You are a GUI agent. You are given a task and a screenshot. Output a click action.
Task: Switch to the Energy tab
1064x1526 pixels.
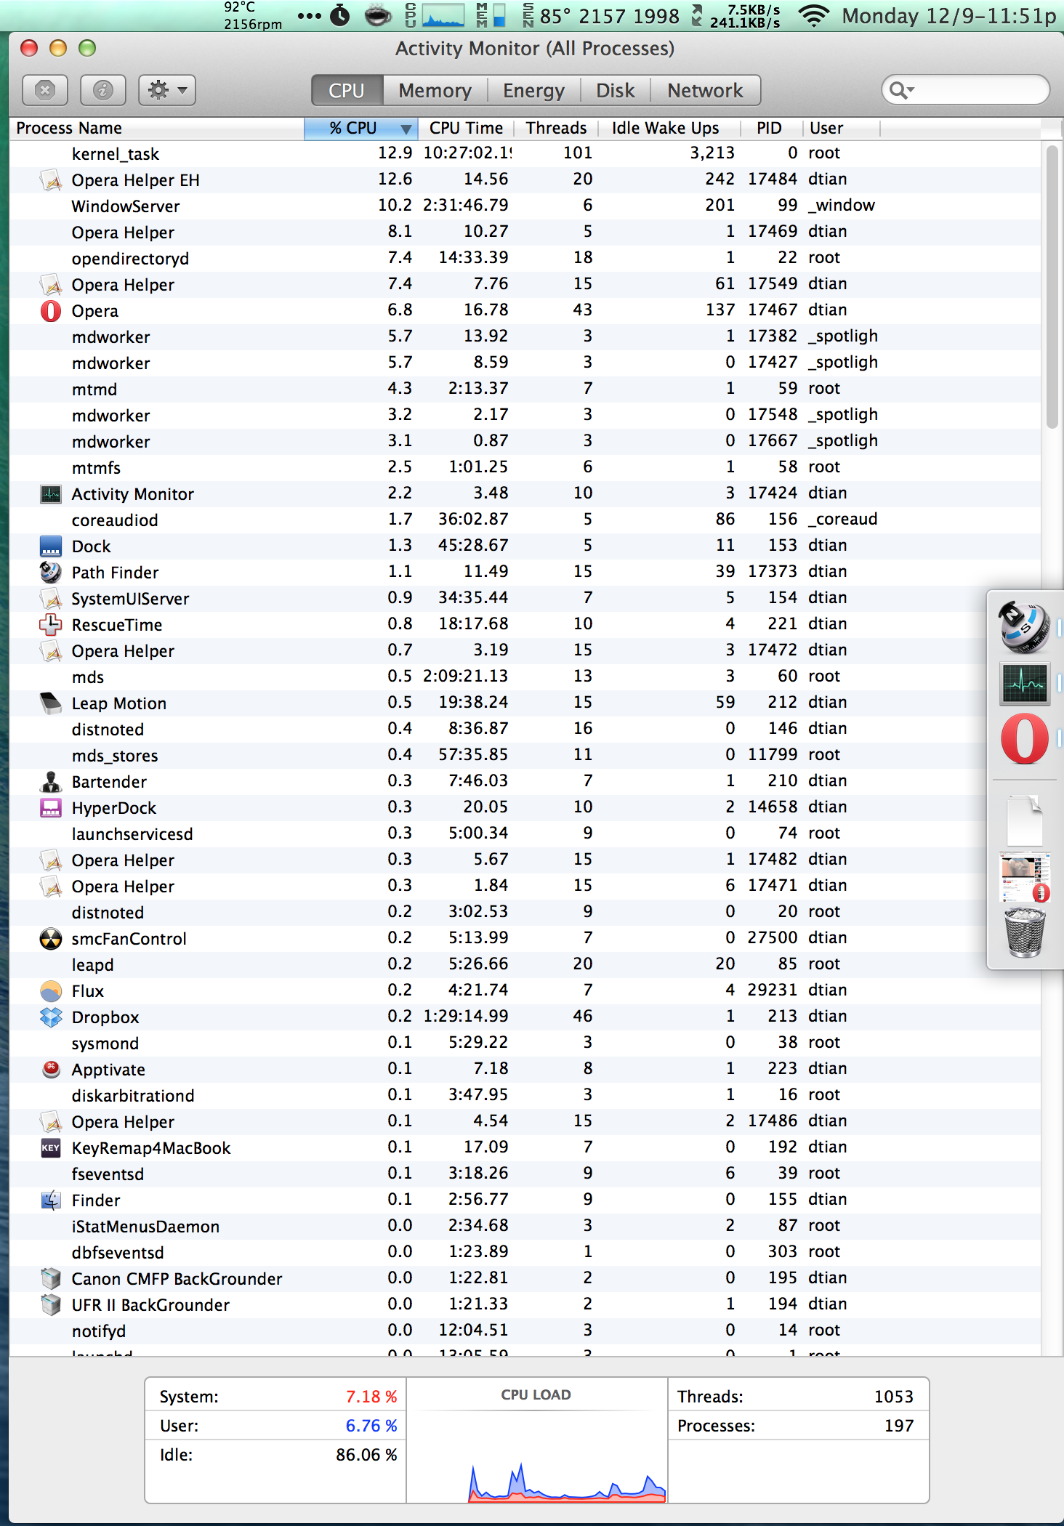(x=533, y=90)
